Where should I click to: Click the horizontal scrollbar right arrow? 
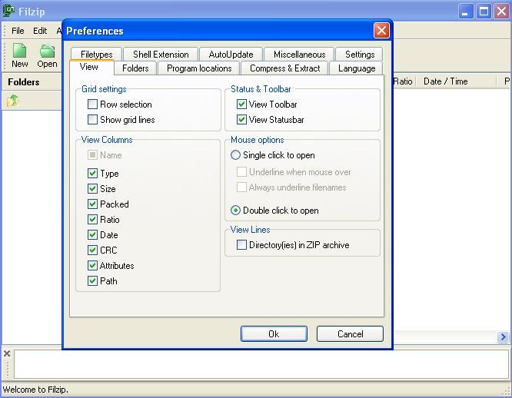(503, 337)
